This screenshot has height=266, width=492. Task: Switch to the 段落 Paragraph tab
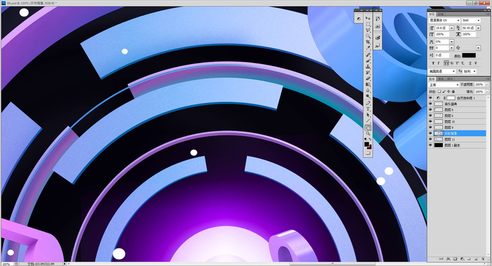coord(441,14)
